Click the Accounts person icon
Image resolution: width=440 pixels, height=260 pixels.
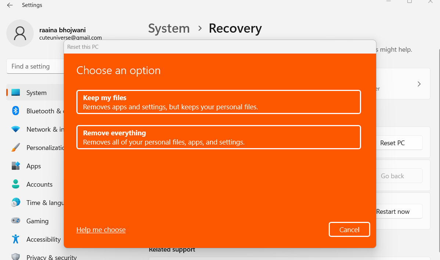15,184
